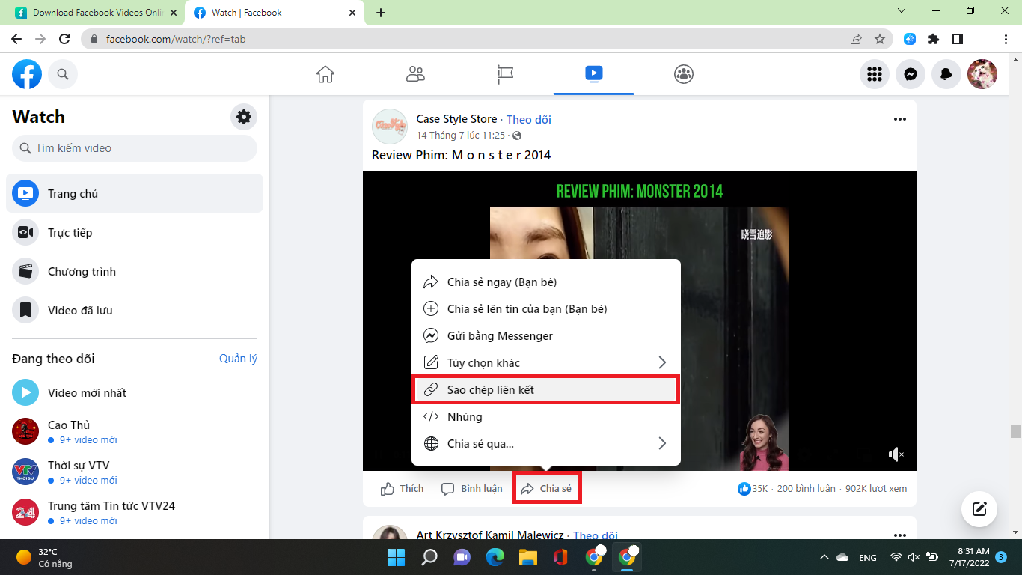Open the post's three-dot options menu
Image resolution: width=1022 pixels, height=575 pixels.
point(899,118)
